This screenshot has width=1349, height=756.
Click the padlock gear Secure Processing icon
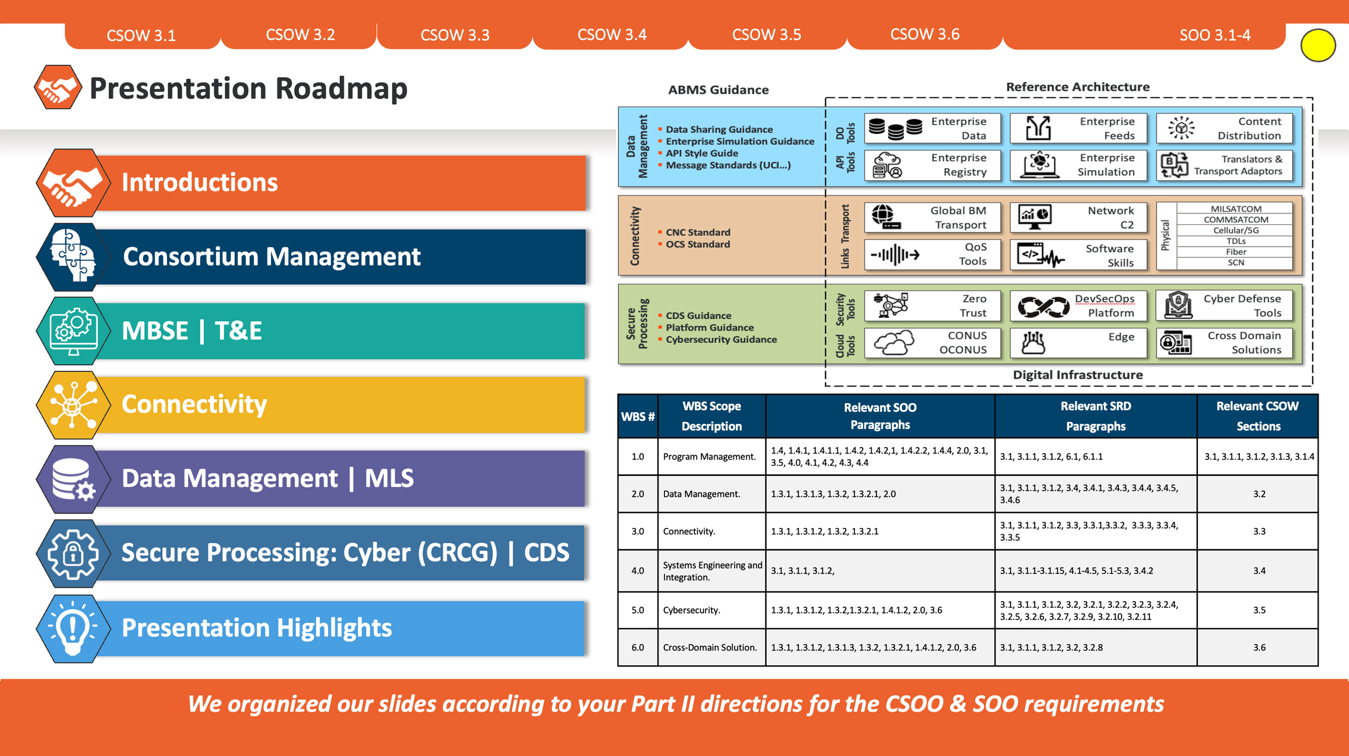(x=73, y=554)
